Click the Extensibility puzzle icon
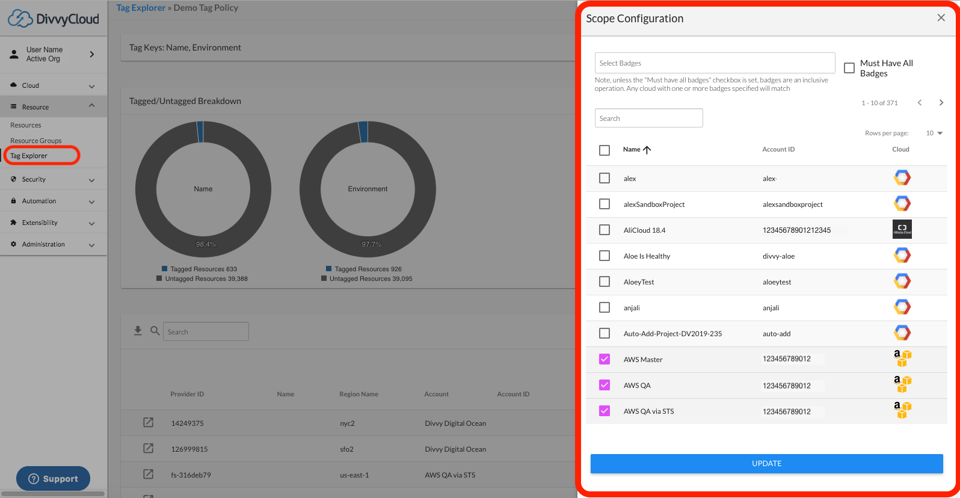The height and width of the screenshot is (498, 960). click(13, 223)
